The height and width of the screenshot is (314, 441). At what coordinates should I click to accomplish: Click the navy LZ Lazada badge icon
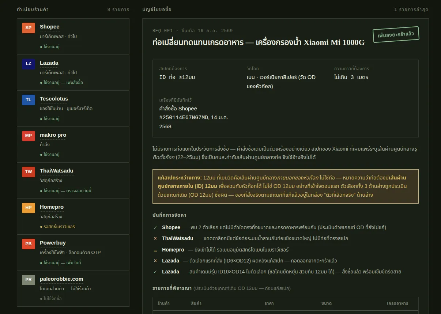pos(29,64)
